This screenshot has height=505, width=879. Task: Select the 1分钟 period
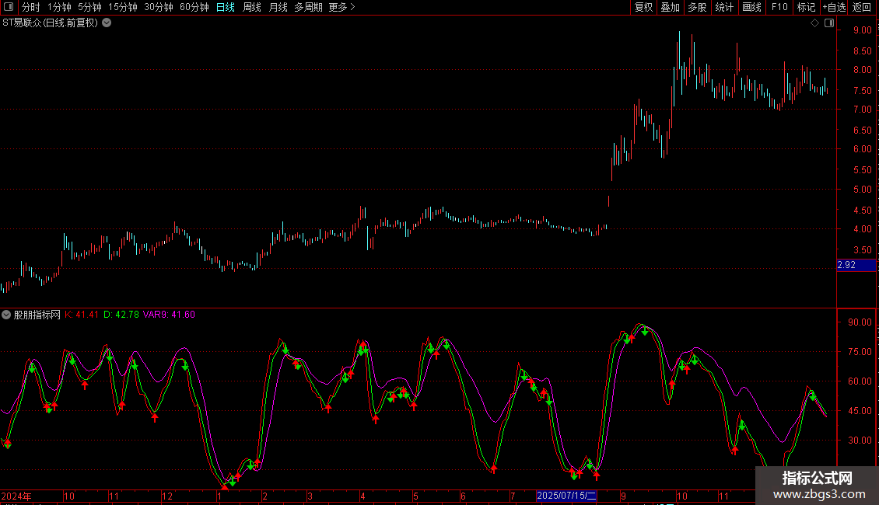59,7
